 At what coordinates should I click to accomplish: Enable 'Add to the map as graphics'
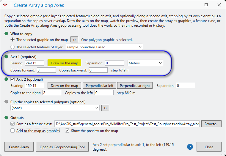(x=12, y=130)
